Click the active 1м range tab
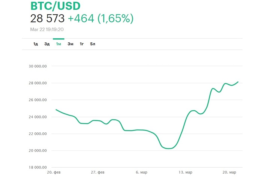Image resolution: width=263 pixels, height=180 pixels. click(59, 44)
